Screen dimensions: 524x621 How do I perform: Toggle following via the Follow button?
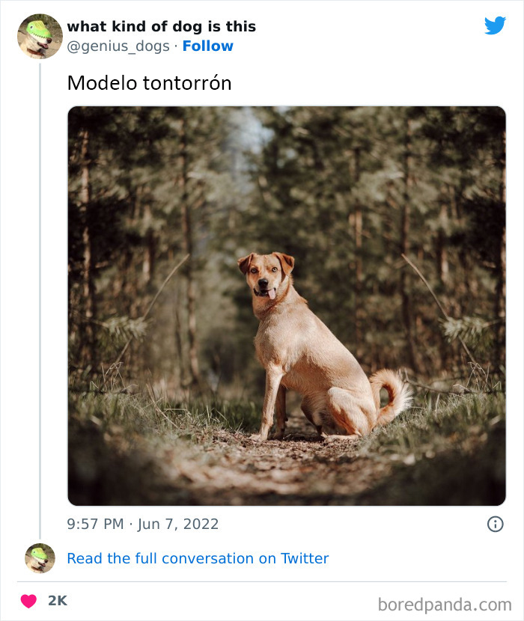point(208,46)
